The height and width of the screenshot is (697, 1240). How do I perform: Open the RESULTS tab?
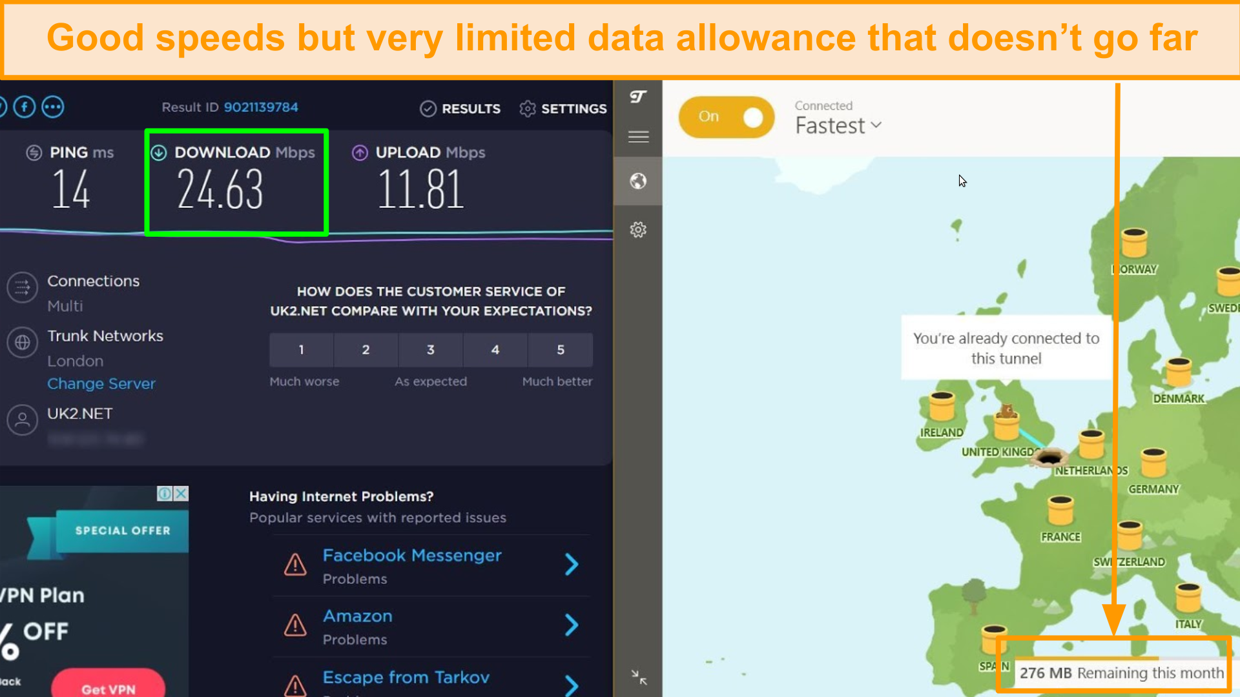click(x=460, y=109)
